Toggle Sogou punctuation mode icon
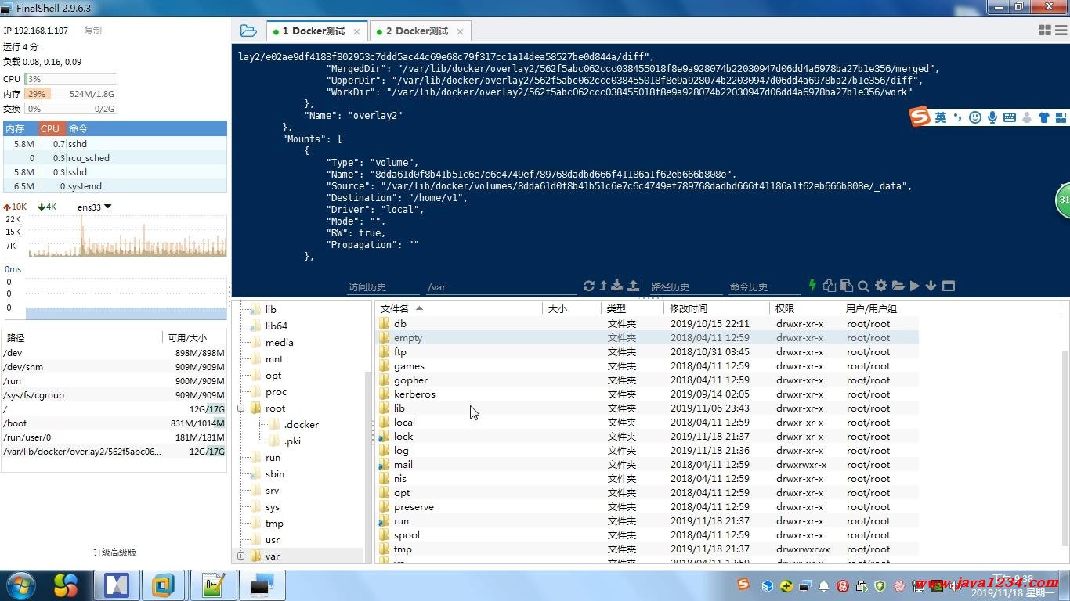Image resolution: width=1070 pixels, height=601 pixels. (957, 117)
